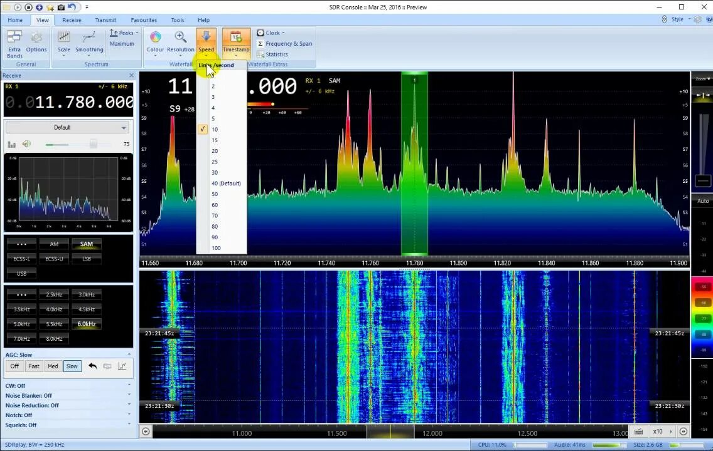Open waterfall Resolution settings
713x451 pixels.
[x=181, y=43]
